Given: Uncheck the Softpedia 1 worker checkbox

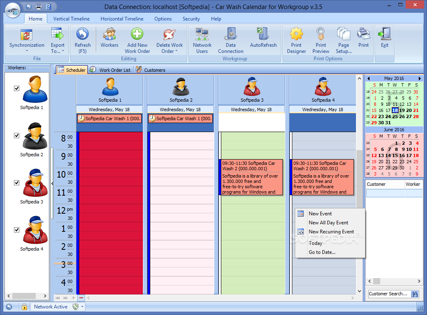Looking at the screenshot, I should coord(16,89).
